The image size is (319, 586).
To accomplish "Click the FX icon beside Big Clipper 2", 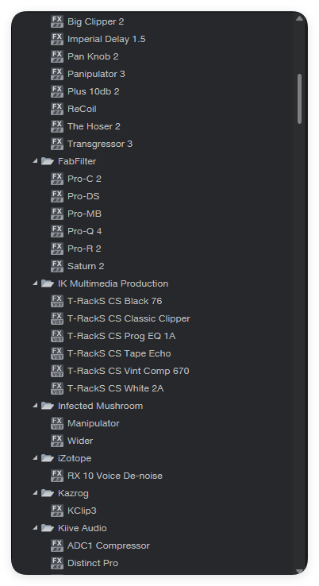I will (x=57, y=21).
